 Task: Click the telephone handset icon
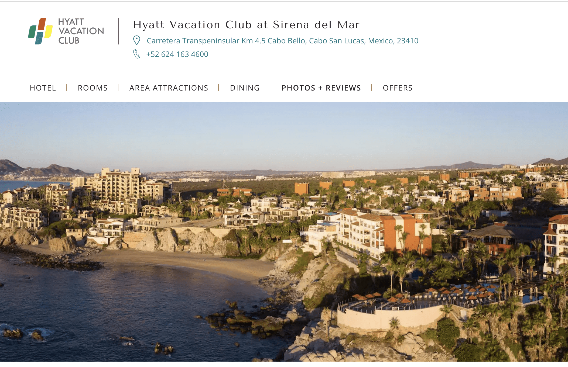coord(136,54)
